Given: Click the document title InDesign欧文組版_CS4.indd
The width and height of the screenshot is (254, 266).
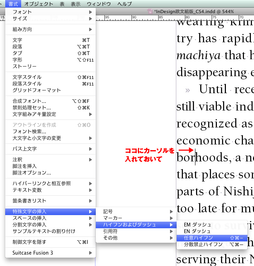Looking at the screenshot, I should tap(185, 11).
